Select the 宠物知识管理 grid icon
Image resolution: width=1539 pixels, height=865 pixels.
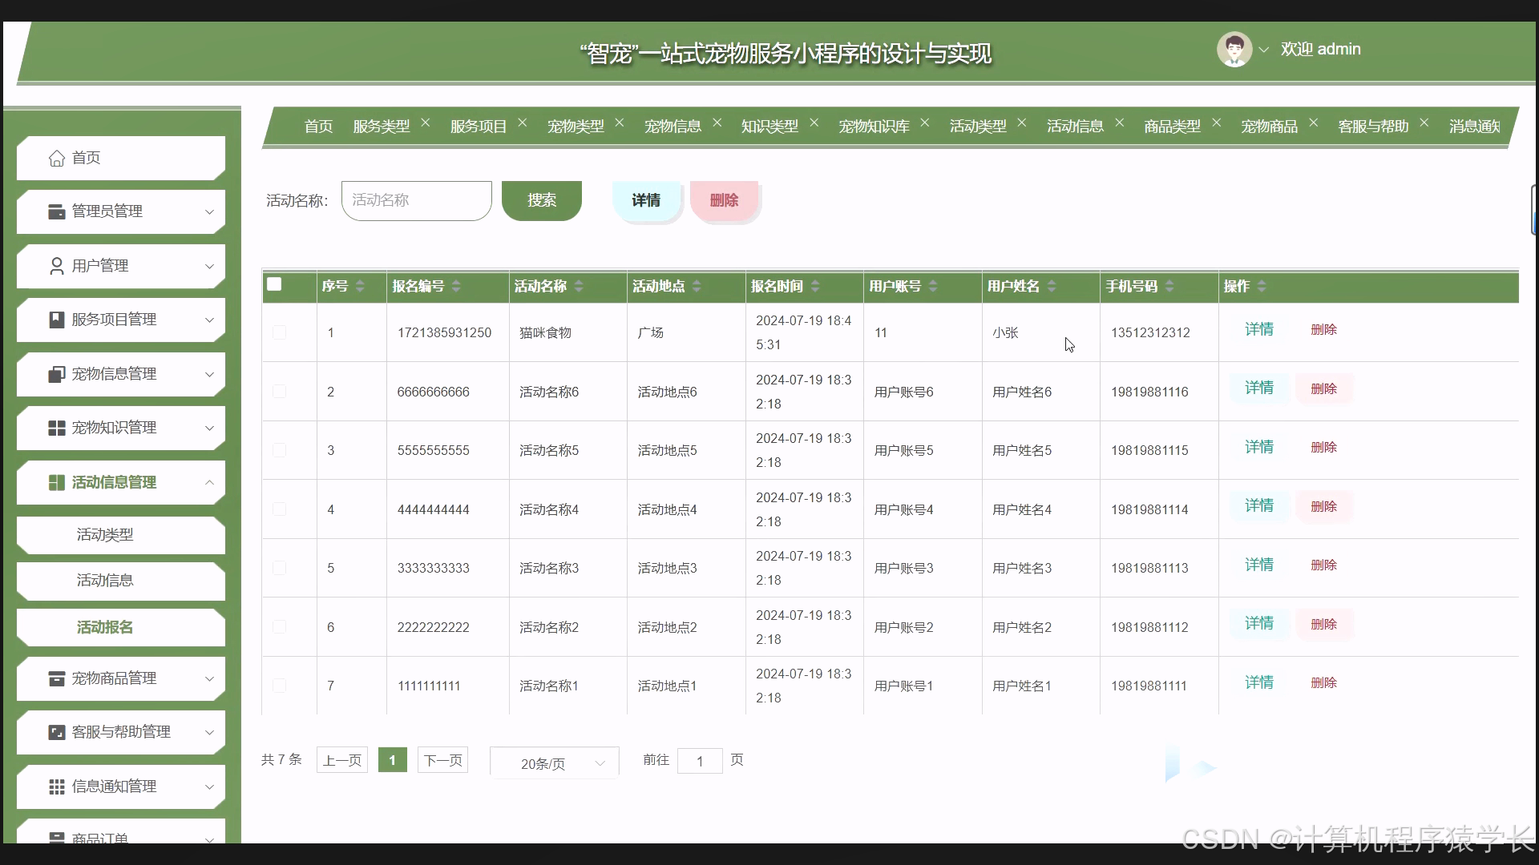pyautogui.click(x=55, y=428)
